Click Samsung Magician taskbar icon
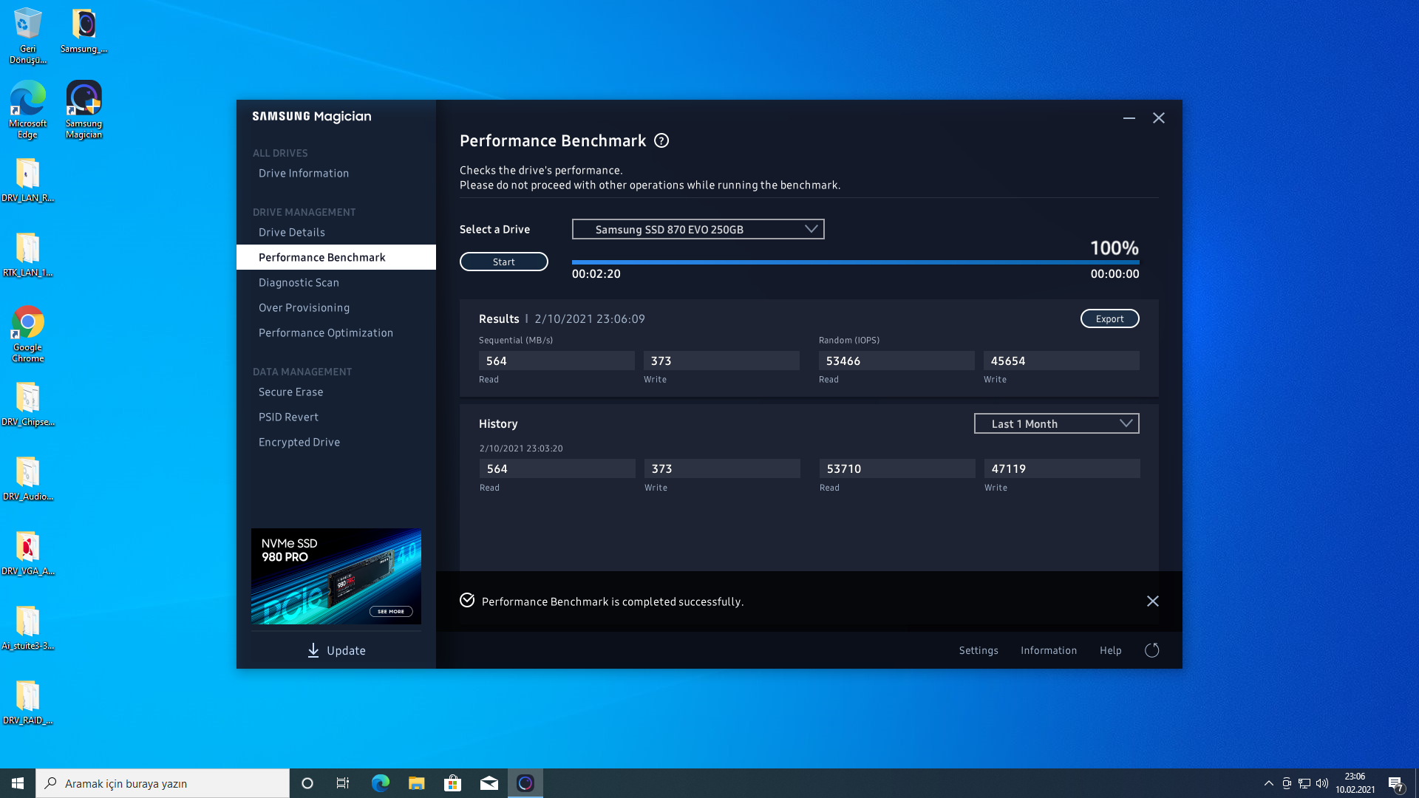1419x798 pixels. (x=525, y=783)
